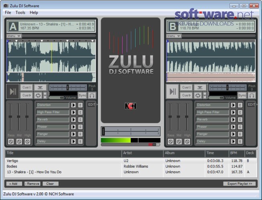The width and height of the screenshot is (262, 200).
Task: Sync Deck A tempo
Action: tap(82, 96)
